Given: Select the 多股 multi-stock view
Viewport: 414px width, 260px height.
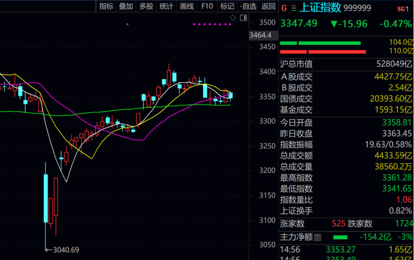Looking at the screenshot, I should [x=146, y=6].
